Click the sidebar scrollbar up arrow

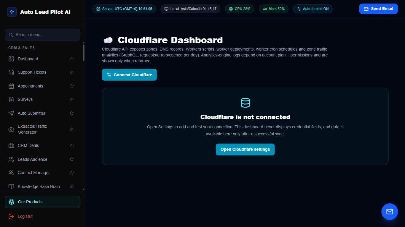[84, 43]
